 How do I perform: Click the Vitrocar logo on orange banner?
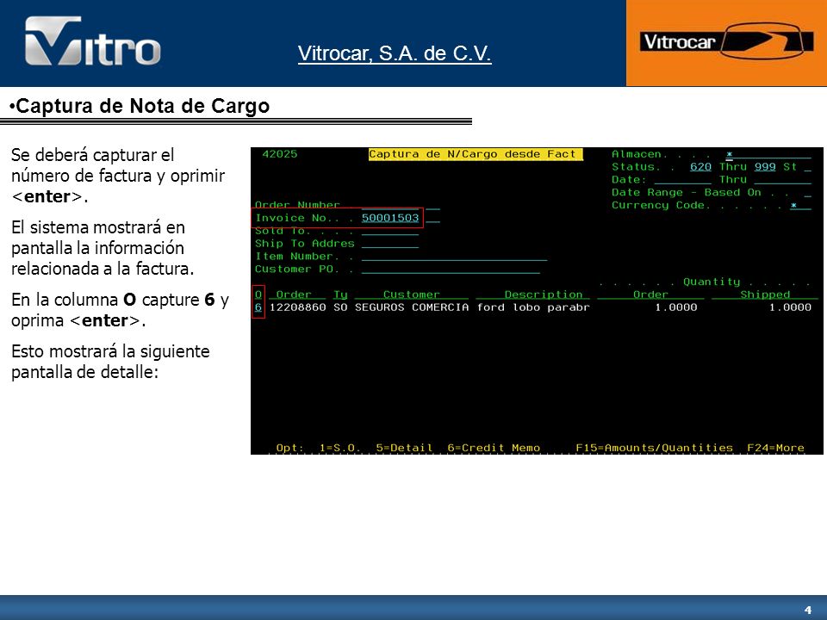(x=727, y=41)
